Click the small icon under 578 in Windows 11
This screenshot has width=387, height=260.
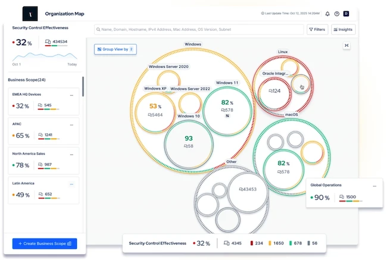pyautogui.click(x=227, y=115)
